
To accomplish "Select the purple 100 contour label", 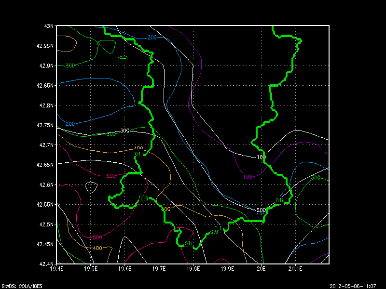I will 248,177.
